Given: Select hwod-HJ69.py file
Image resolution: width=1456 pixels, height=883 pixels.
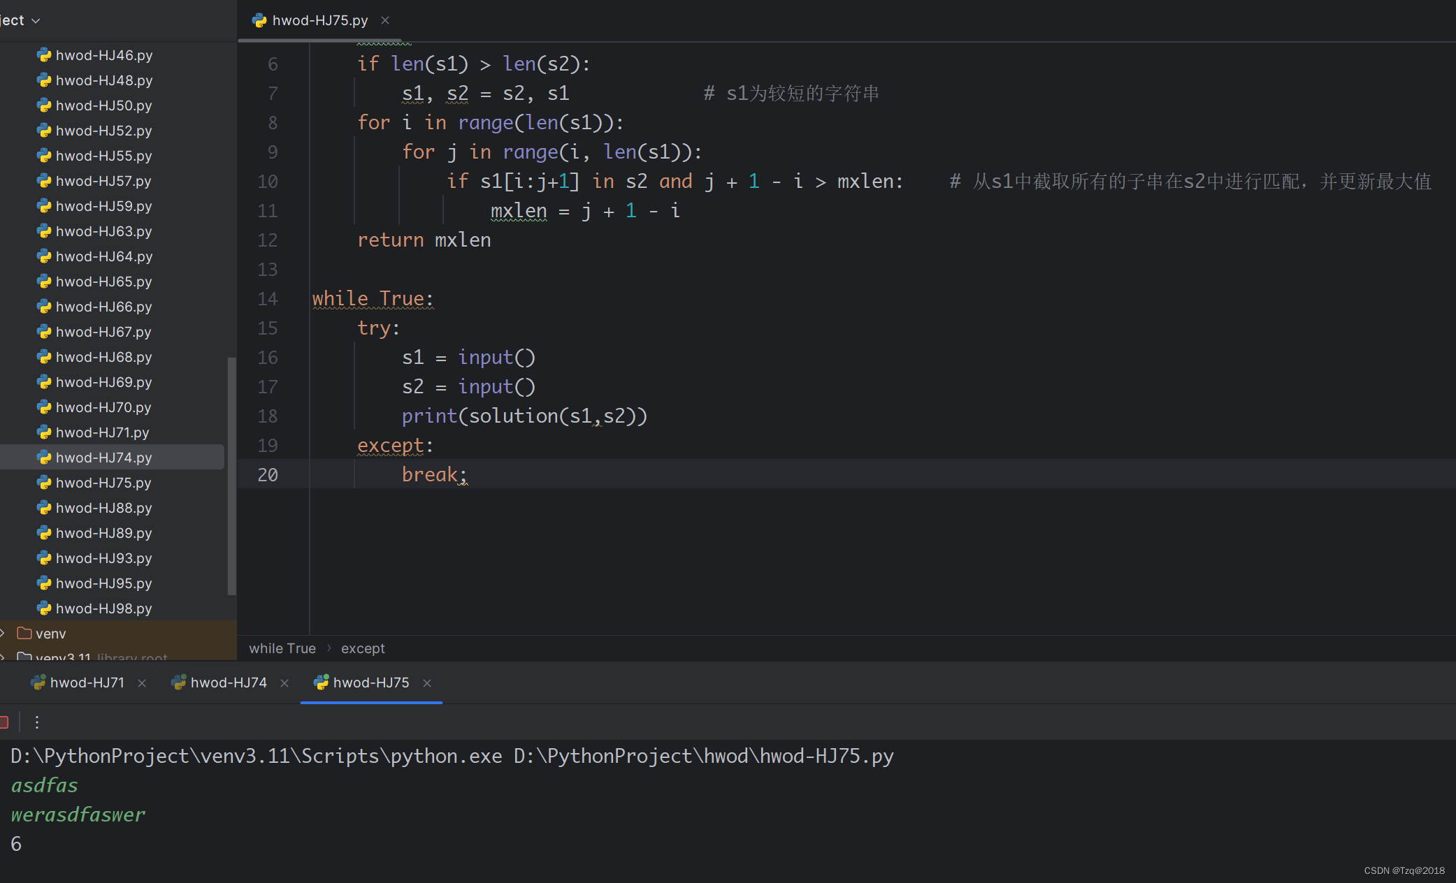Looking at the screenshot, I should 103,382.
